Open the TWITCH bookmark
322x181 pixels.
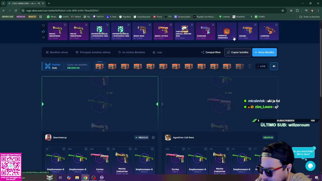point(98,17)
